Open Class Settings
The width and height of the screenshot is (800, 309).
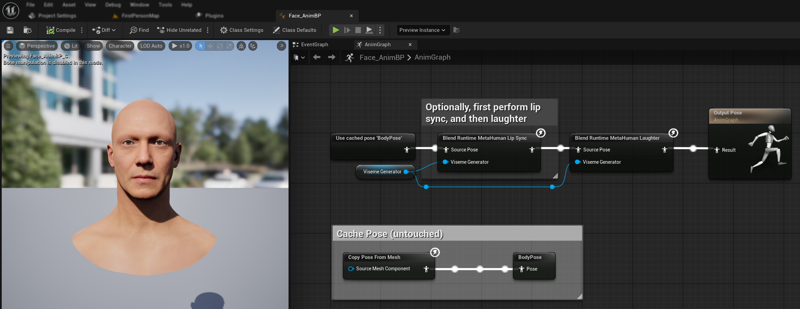242,30
